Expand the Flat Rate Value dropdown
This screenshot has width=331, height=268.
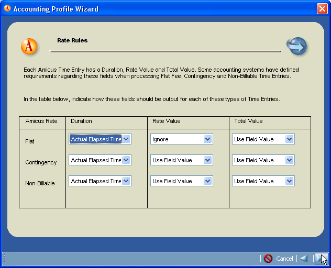207,139
